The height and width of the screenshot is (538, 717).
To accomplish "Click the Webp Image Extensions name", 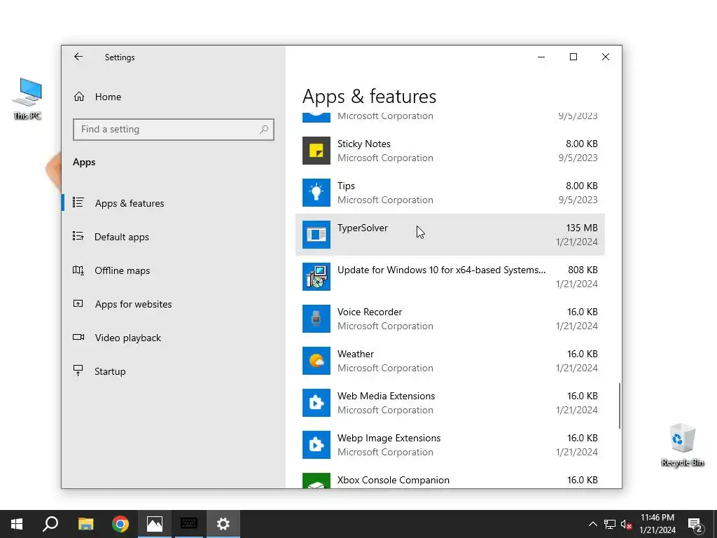I will pos(389,439).
